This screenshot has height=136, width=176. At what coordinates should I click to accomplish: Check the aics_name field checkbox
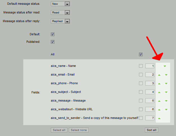(x=141, y=66)
